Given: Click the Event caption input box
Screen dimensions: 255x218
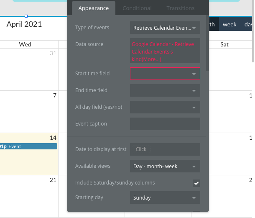Looking at the screenshot, I should pos(165,124).
